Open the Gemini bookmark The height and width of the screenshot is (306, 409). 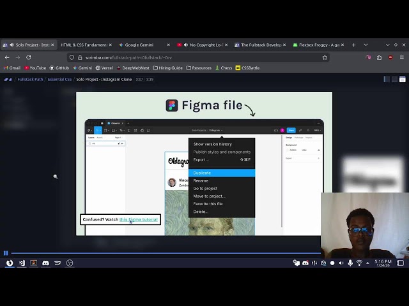tap(82, 68)
